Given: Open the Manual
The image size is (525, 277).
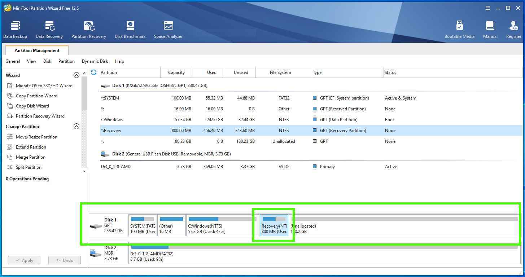Looking at the screenshot, I should point(490,30).
